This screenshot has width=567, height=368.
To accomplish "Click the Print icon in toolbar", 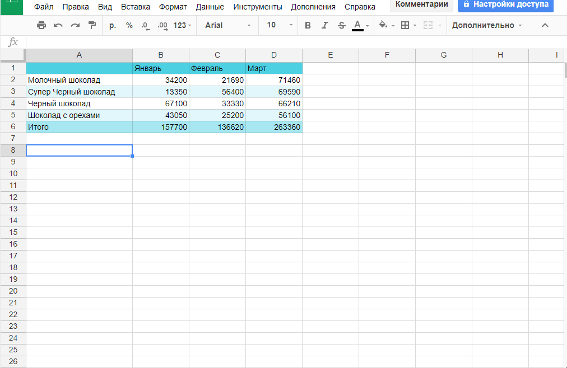I will [x=41, y=25].
